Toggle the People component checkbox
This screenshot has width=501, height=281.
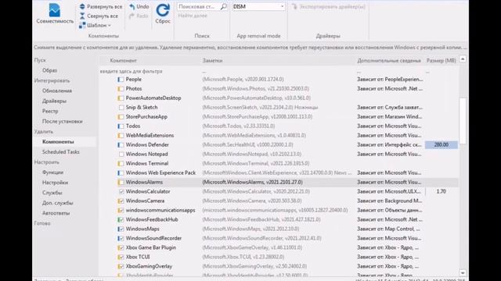click(x=121, y=80)
